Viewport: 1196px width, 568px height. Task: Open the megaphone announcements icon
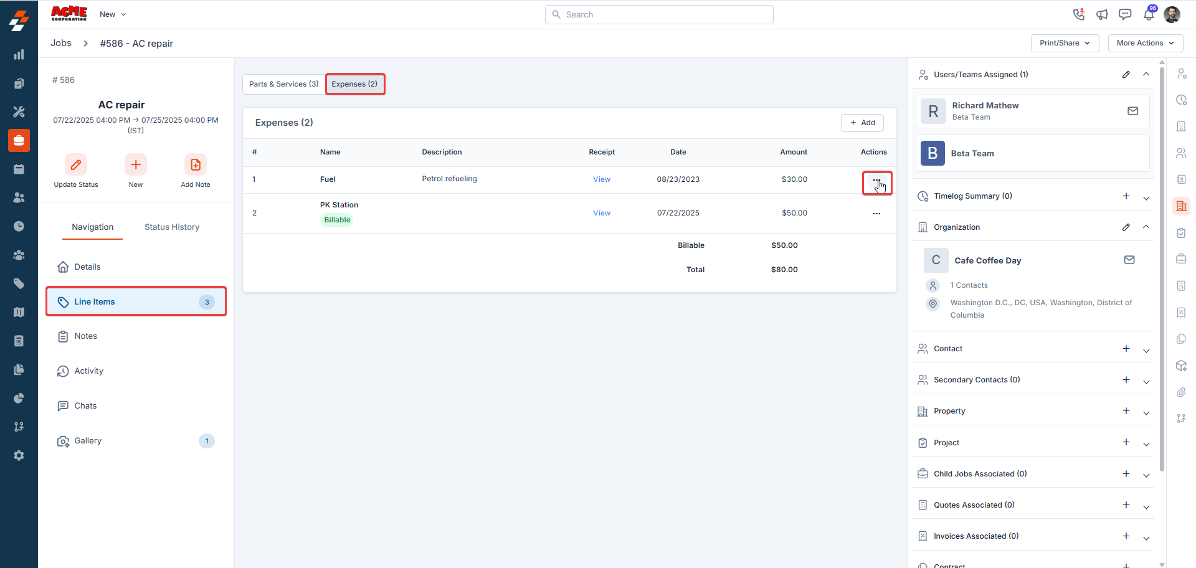(1102, 14)
